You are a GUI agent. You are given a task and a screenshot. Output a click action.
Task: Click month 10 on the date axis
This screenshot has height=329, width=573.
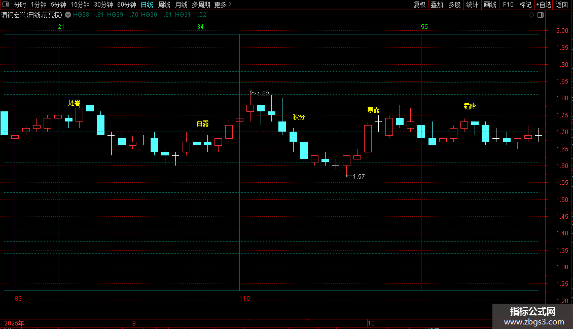(371, 323)
